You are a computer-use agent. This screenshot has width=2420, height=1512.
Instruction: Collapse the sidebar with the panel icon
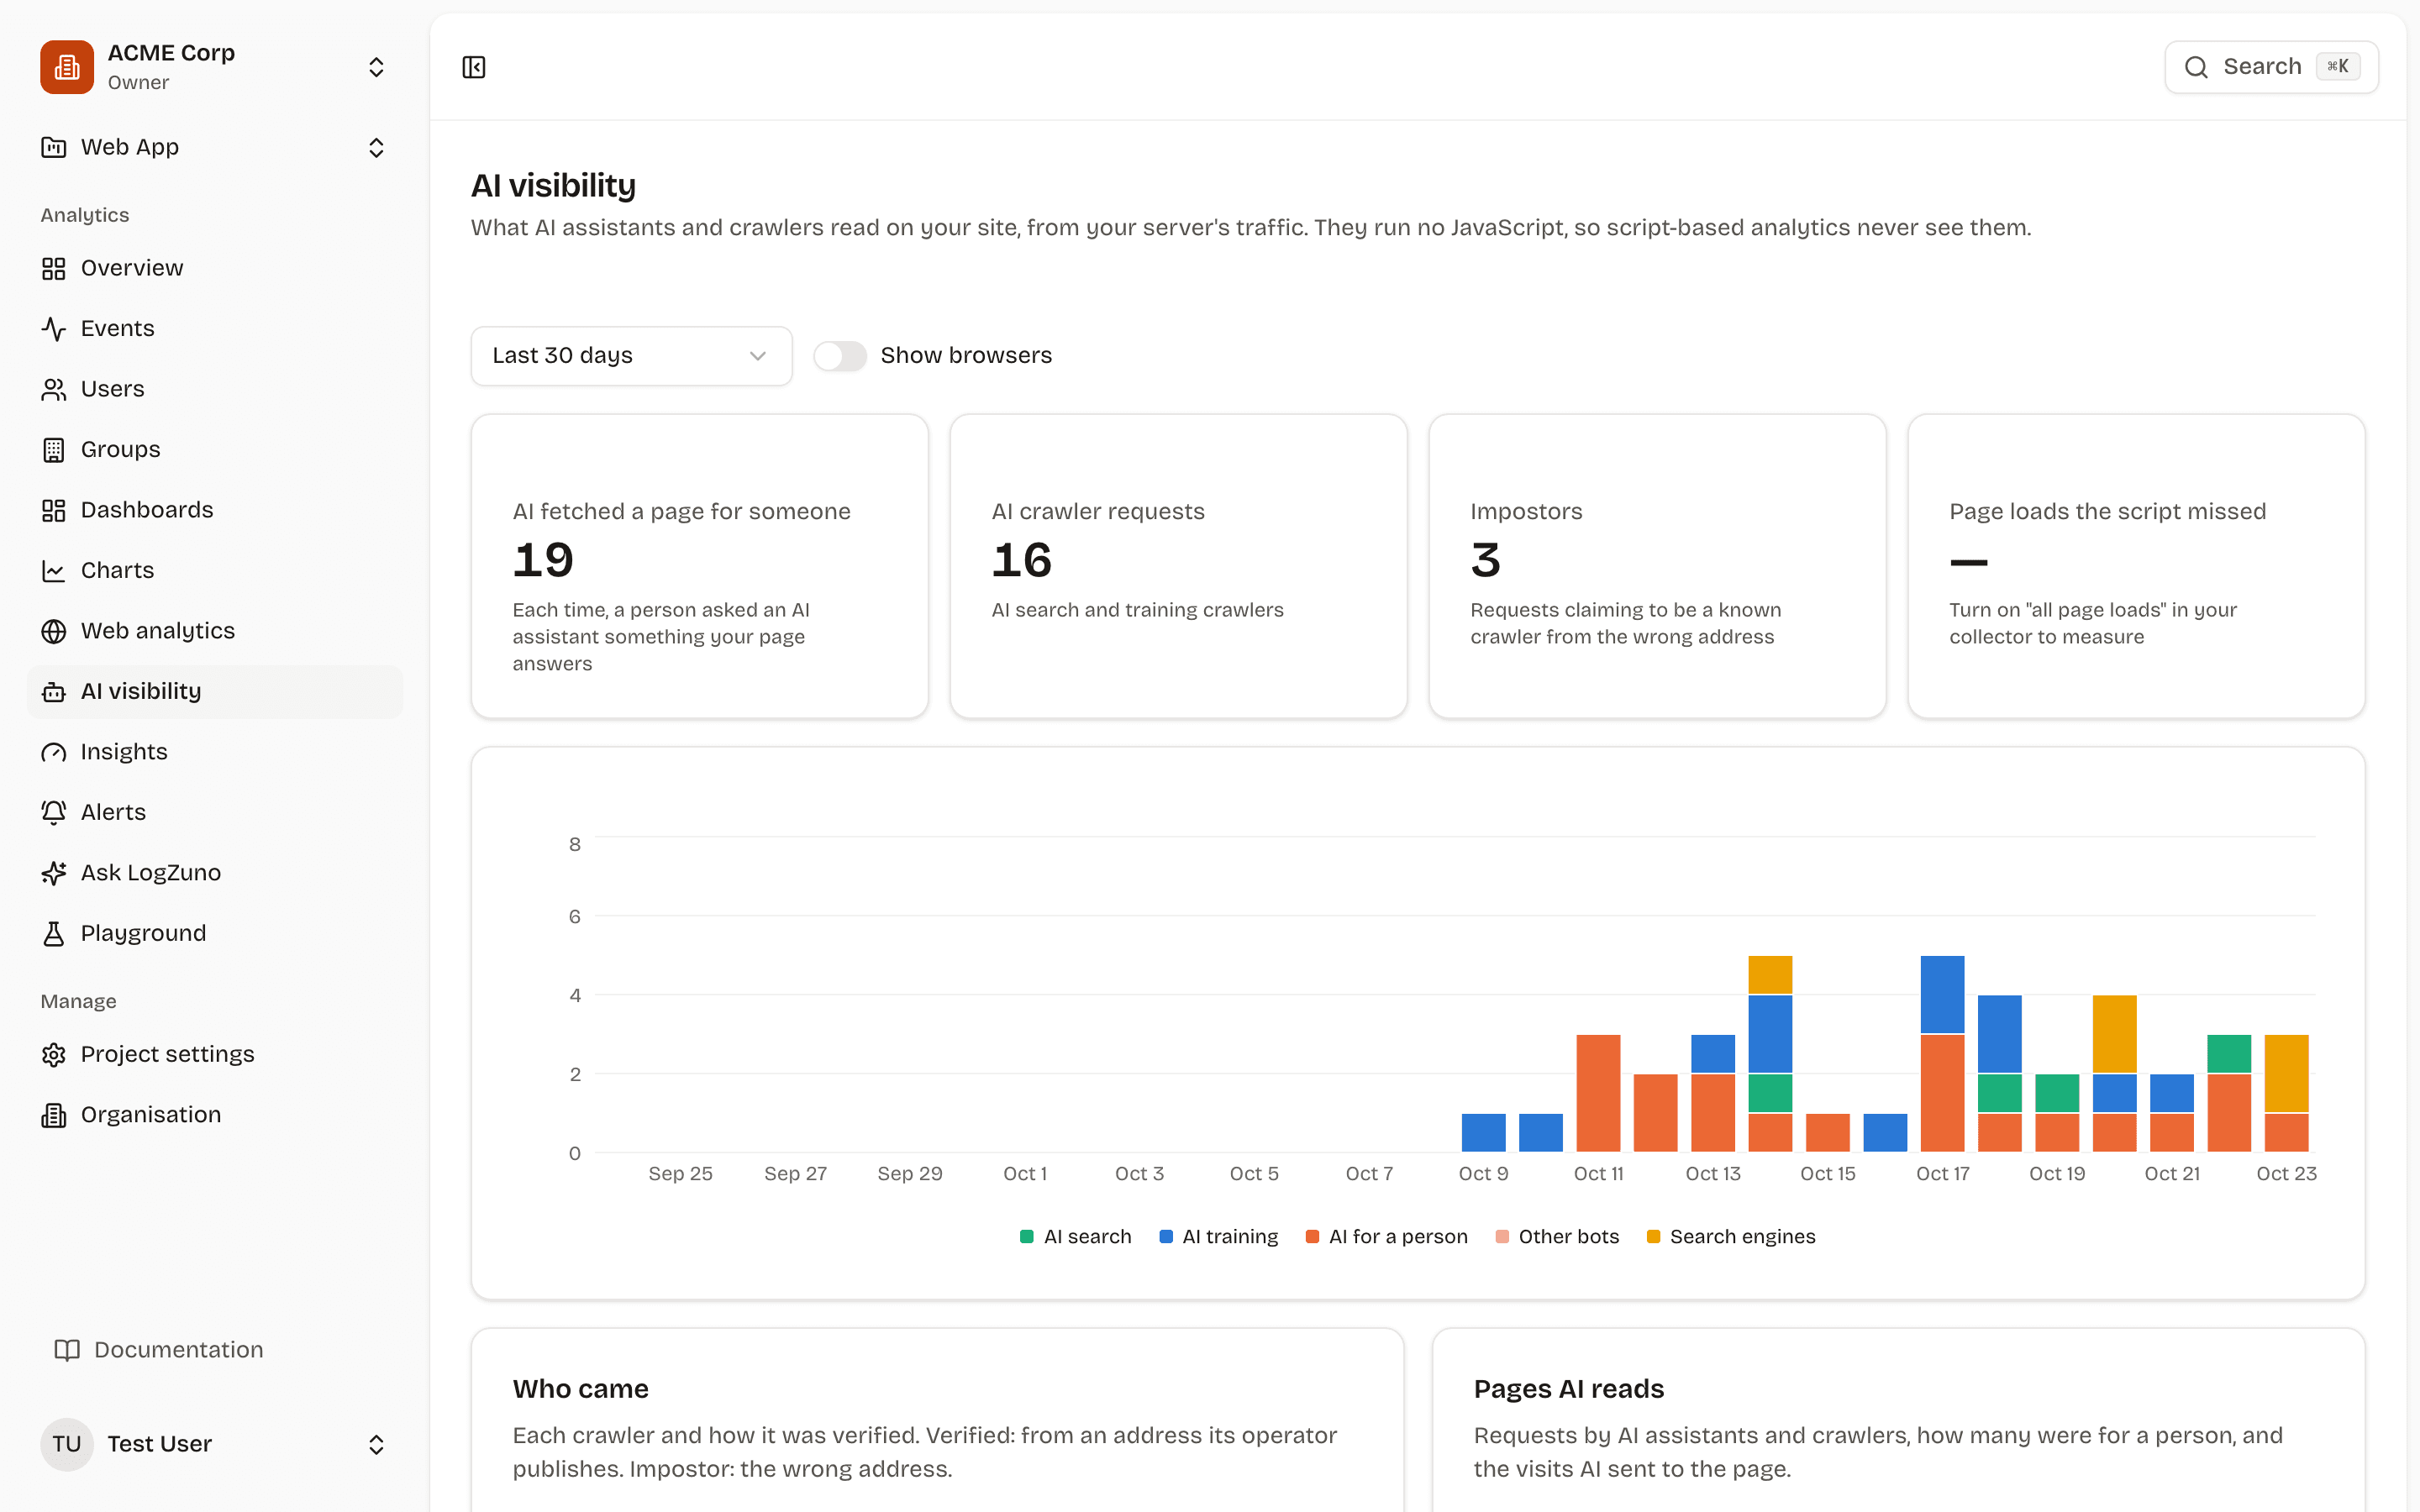click(x=474, y=67)
